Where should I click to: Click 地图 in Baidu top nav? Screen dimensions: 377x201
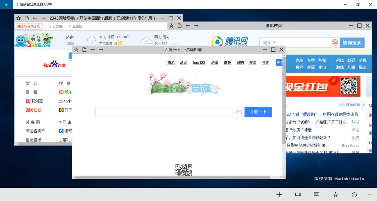coord(214,62)
